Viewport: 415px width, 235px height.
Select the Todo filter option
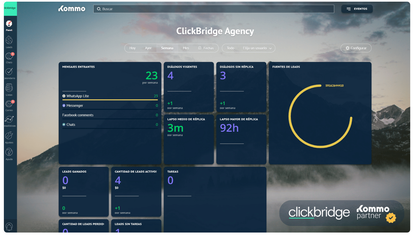point(231,48)
